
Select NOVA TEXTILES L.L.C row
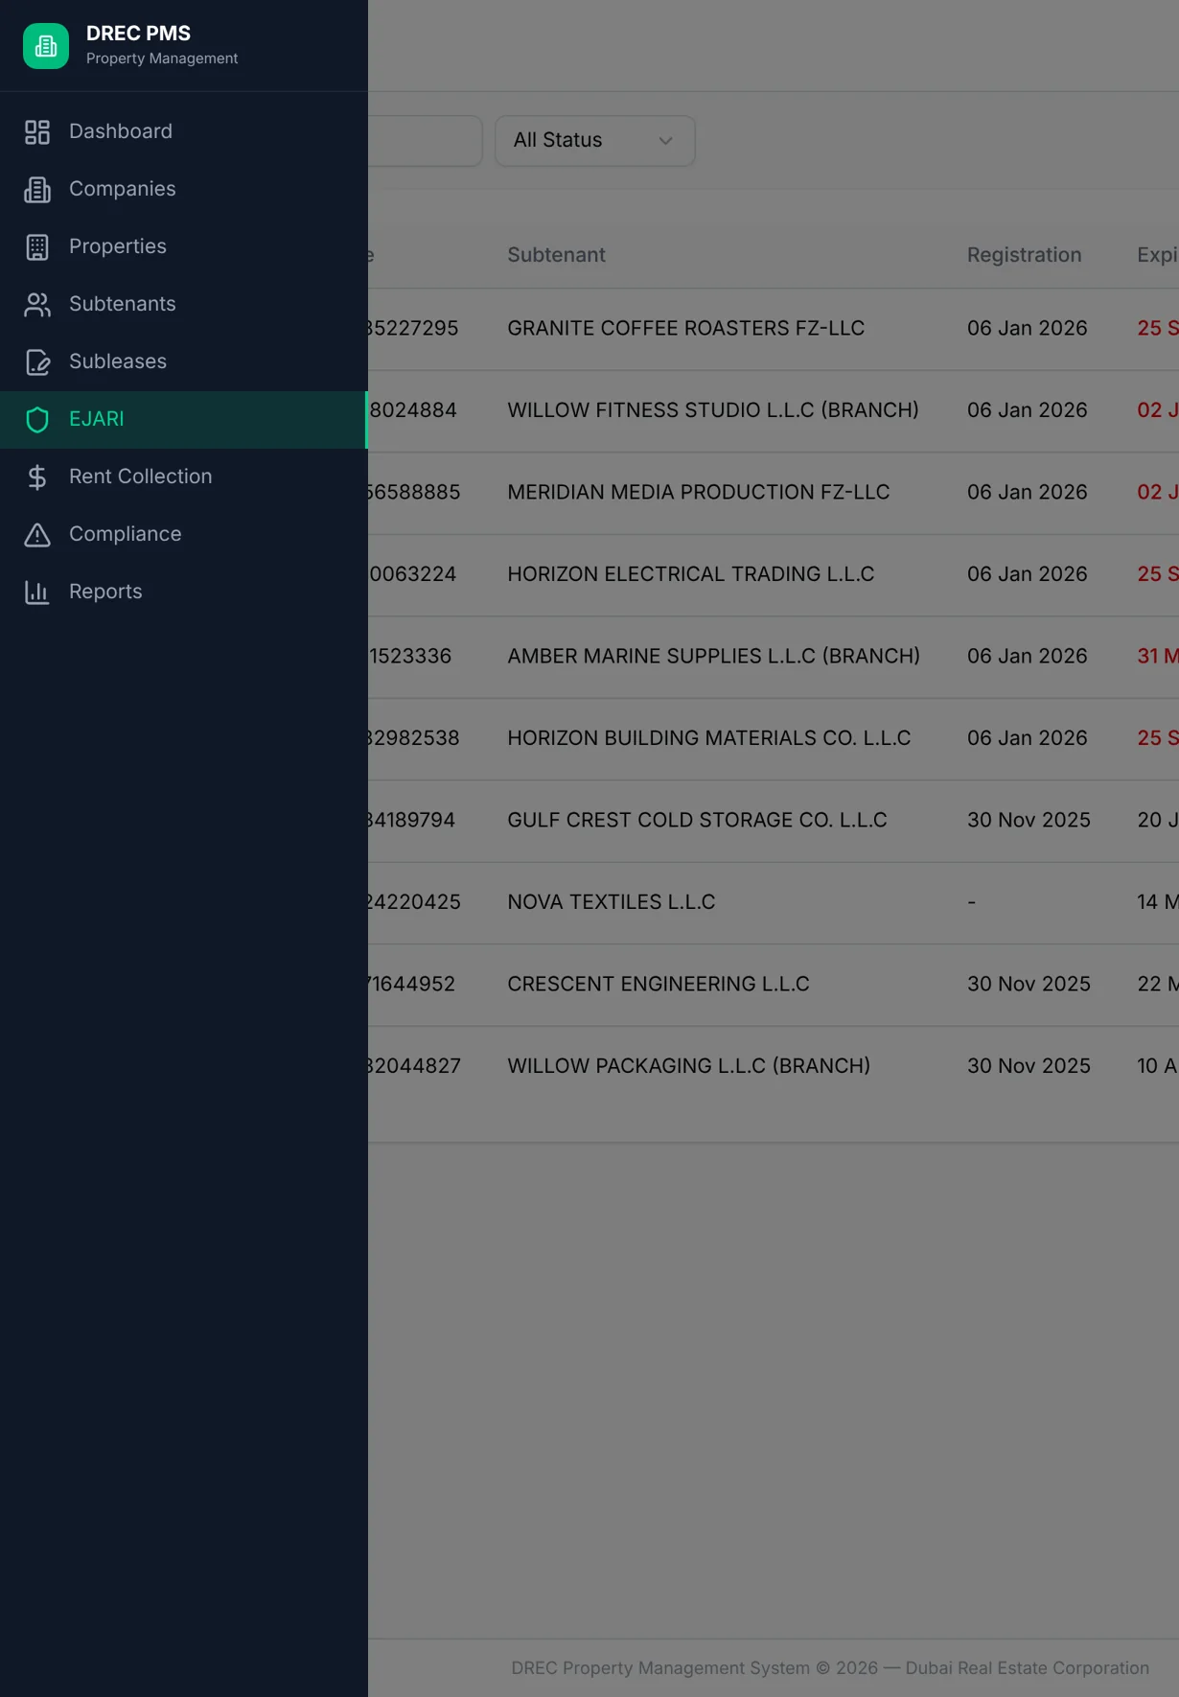pyautogui.click(x=774, y=902)
